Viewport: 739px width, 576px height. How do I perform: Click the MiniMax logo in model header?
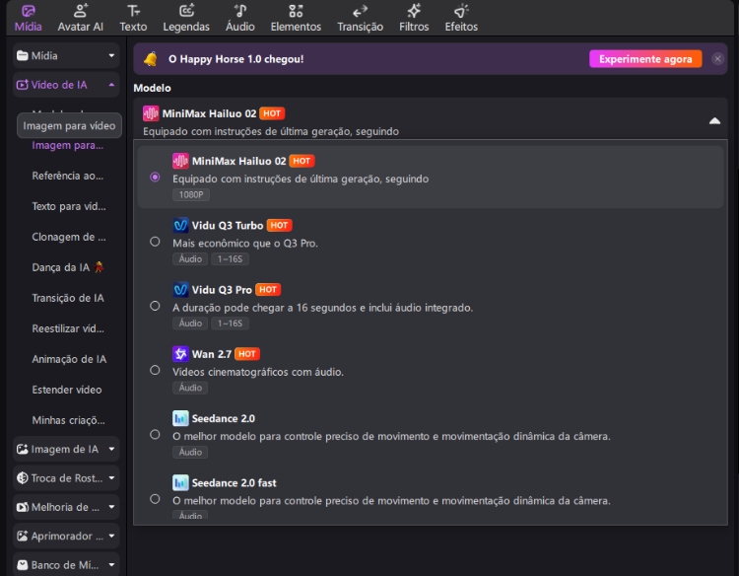click(151, 113)
